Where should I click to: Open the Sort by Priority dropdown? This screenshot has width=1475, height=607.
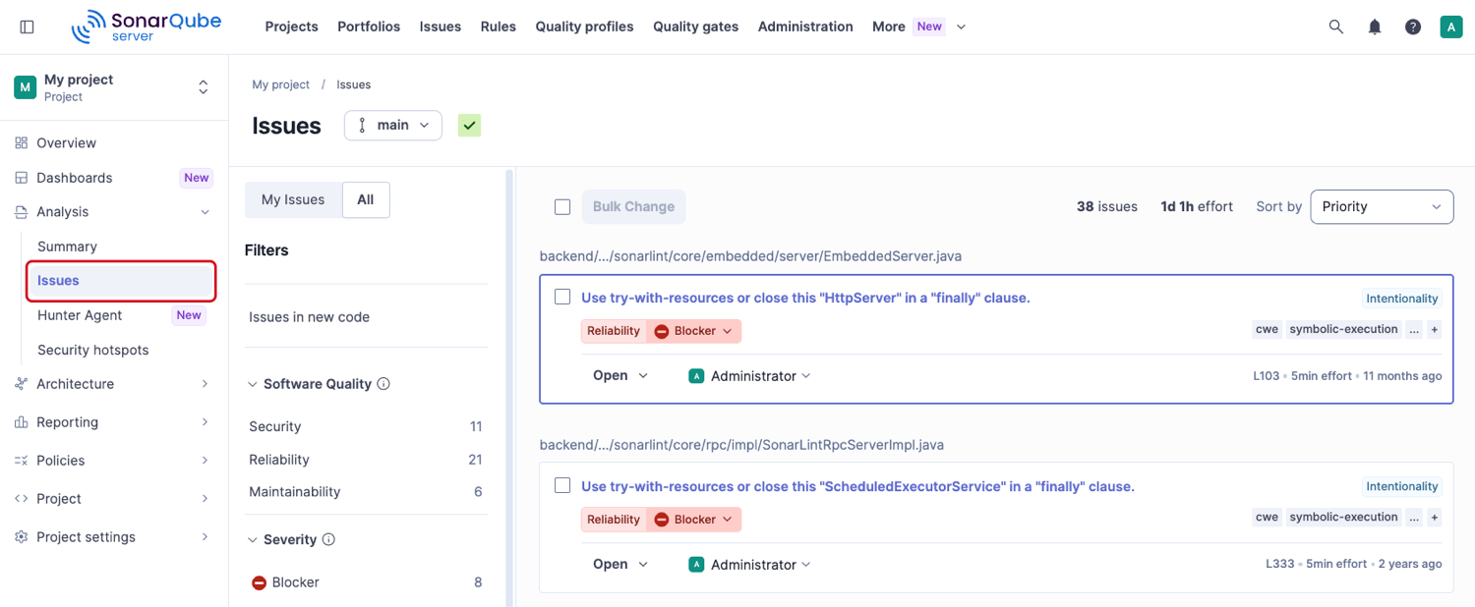(x=1382, y=206)
